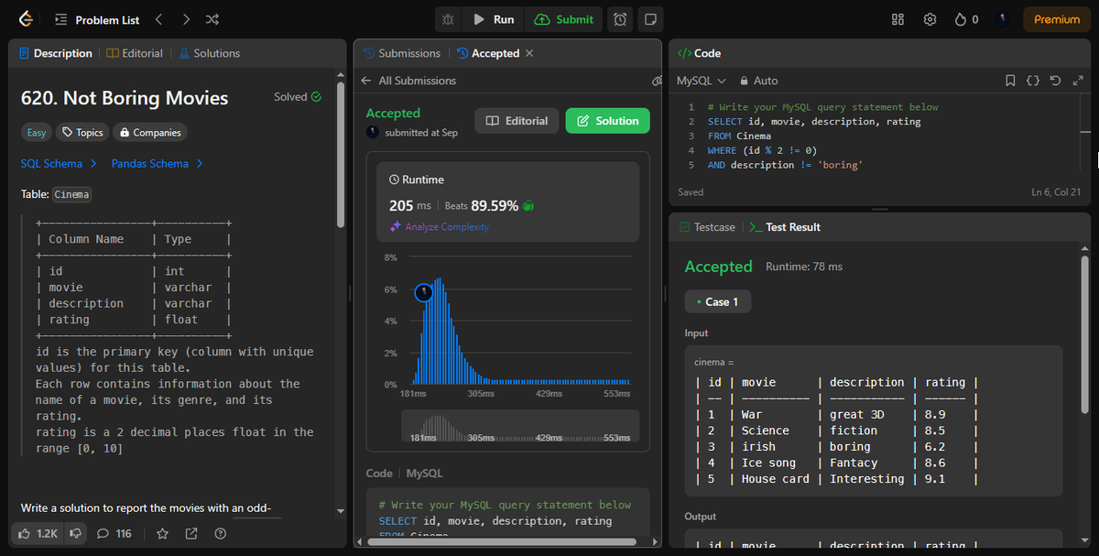
Task: Expand the Topics tag
Action: tap(82, 133)
